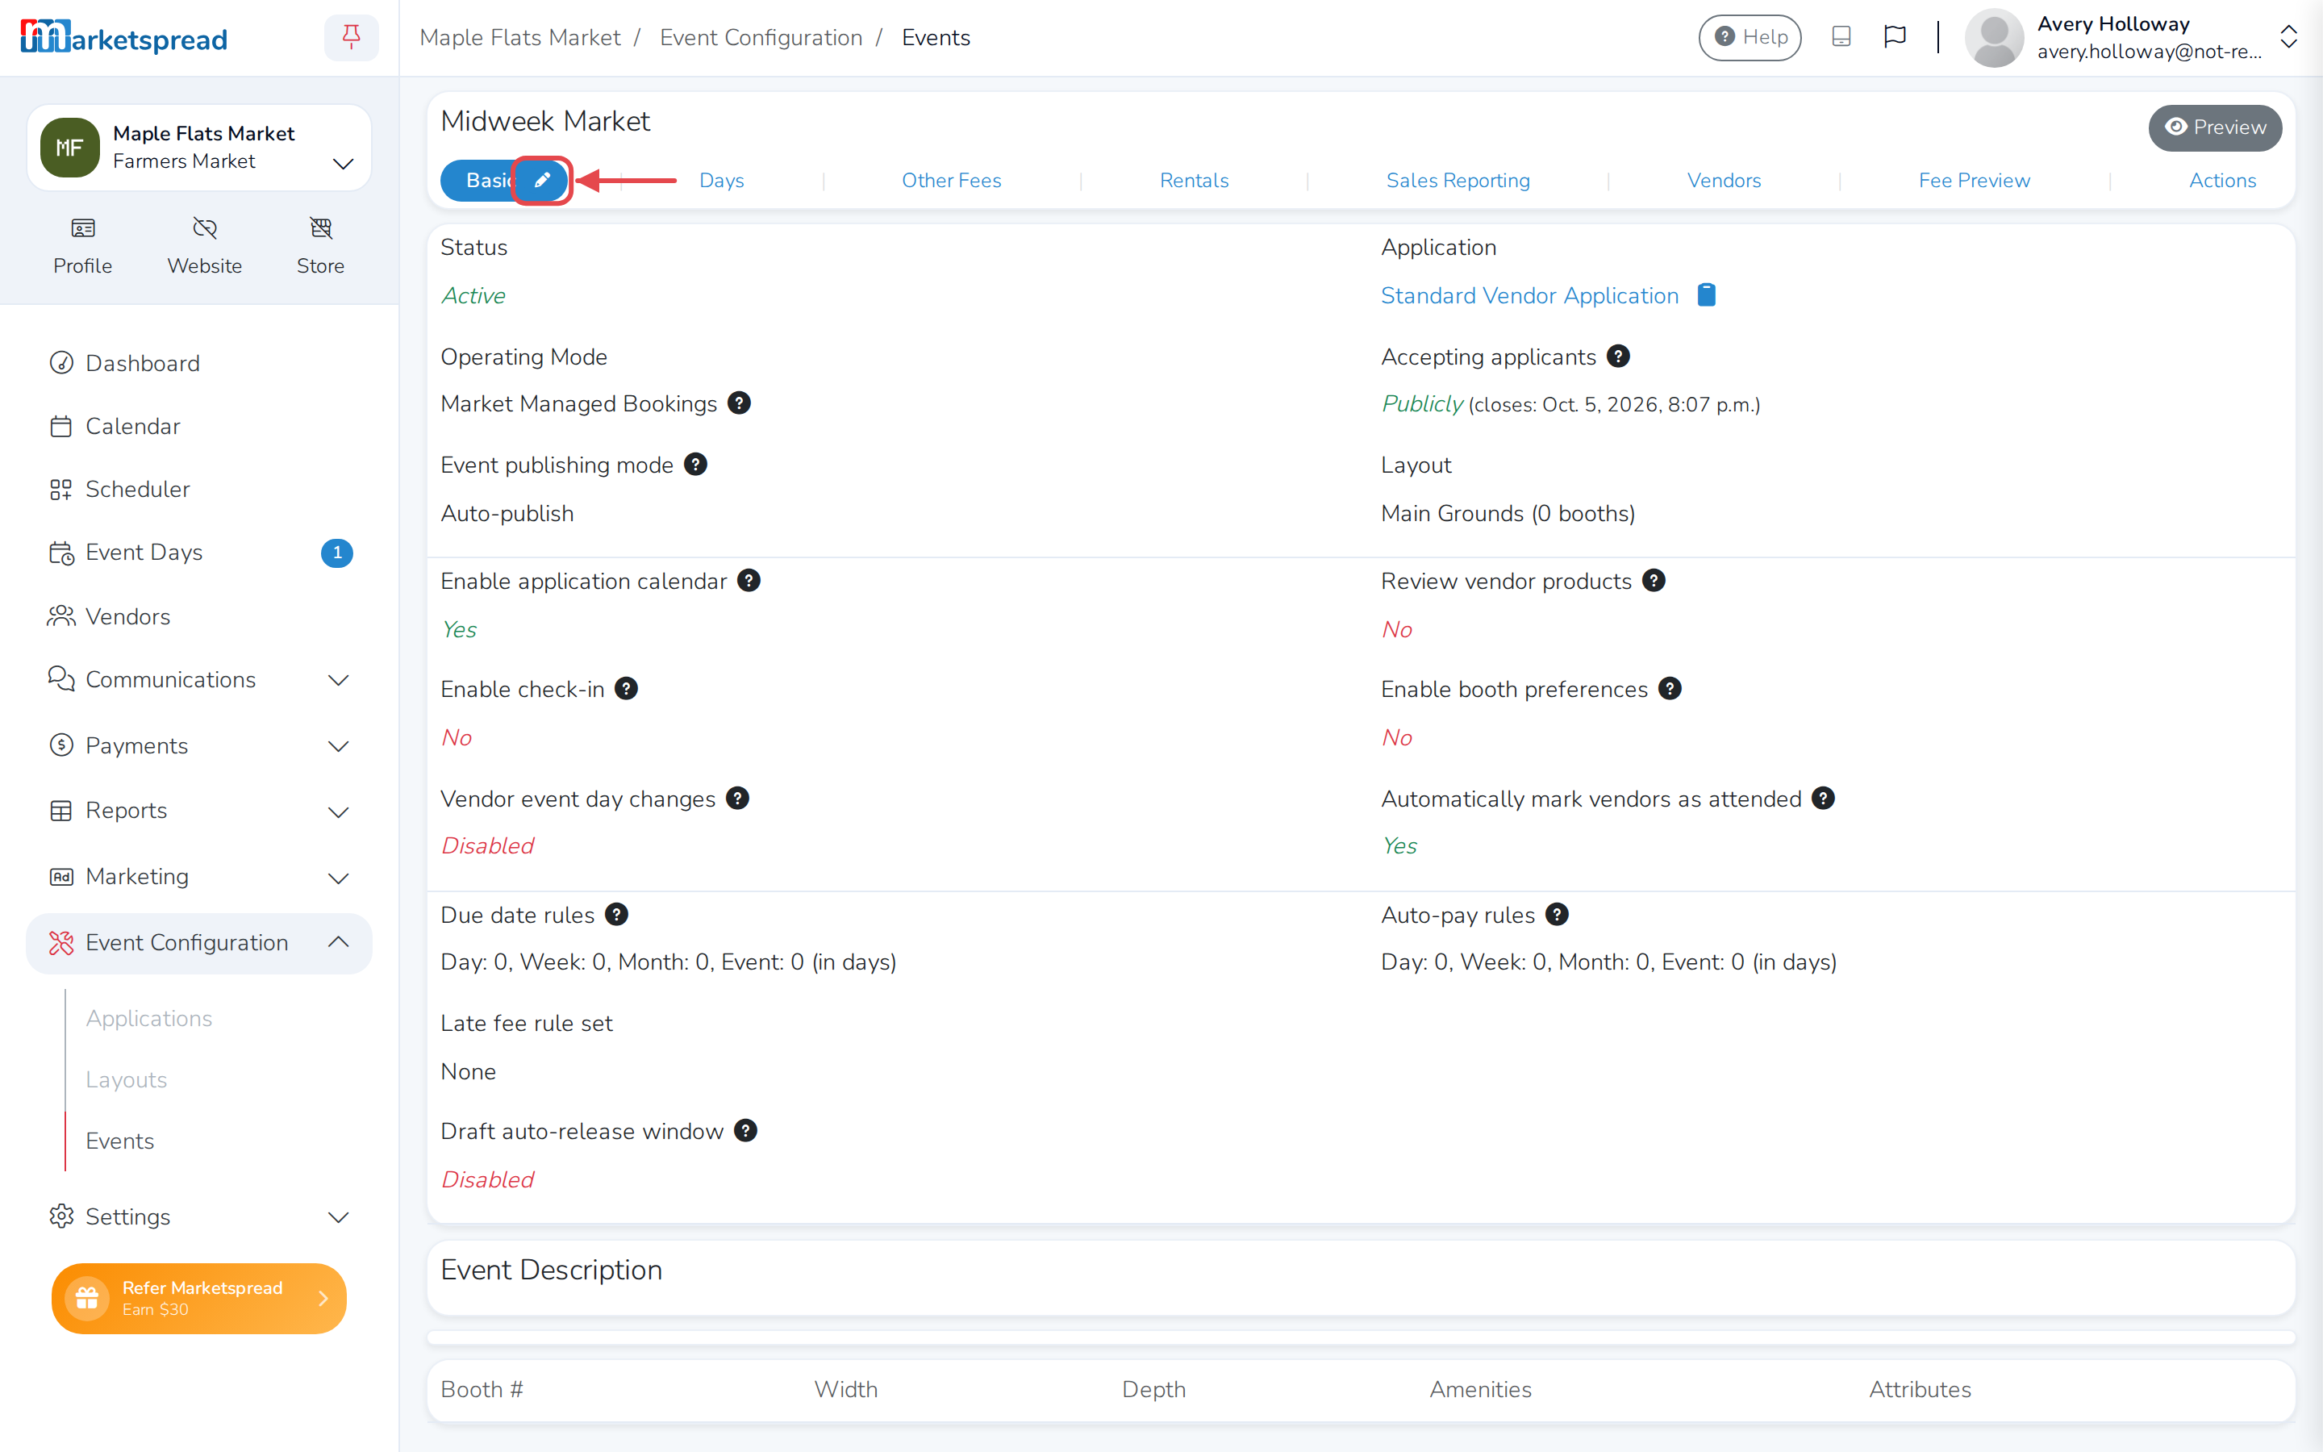2323x1452 pixels.
Task: Click the pencil edit icon on Basic tab
Action: point(542,181)
